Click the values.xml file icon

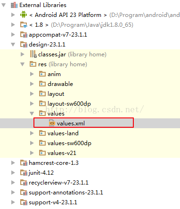coord(52,123)
